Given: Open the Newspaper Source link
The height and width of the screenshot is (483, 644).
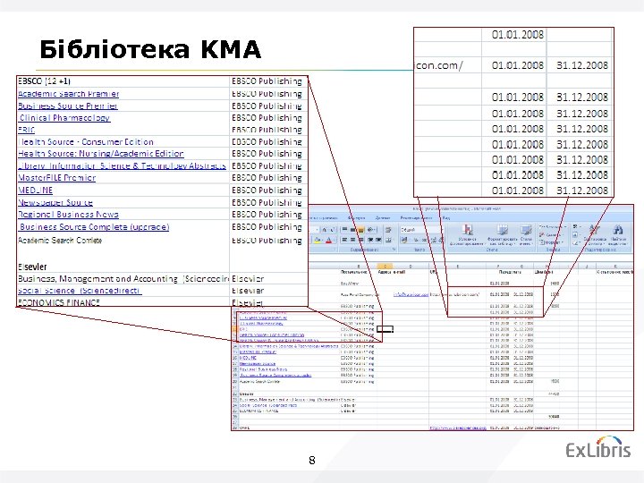Looking at the screenshot, I should click(x=55, y=202).
